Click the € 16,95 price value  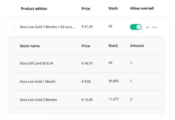pos(87,100)
